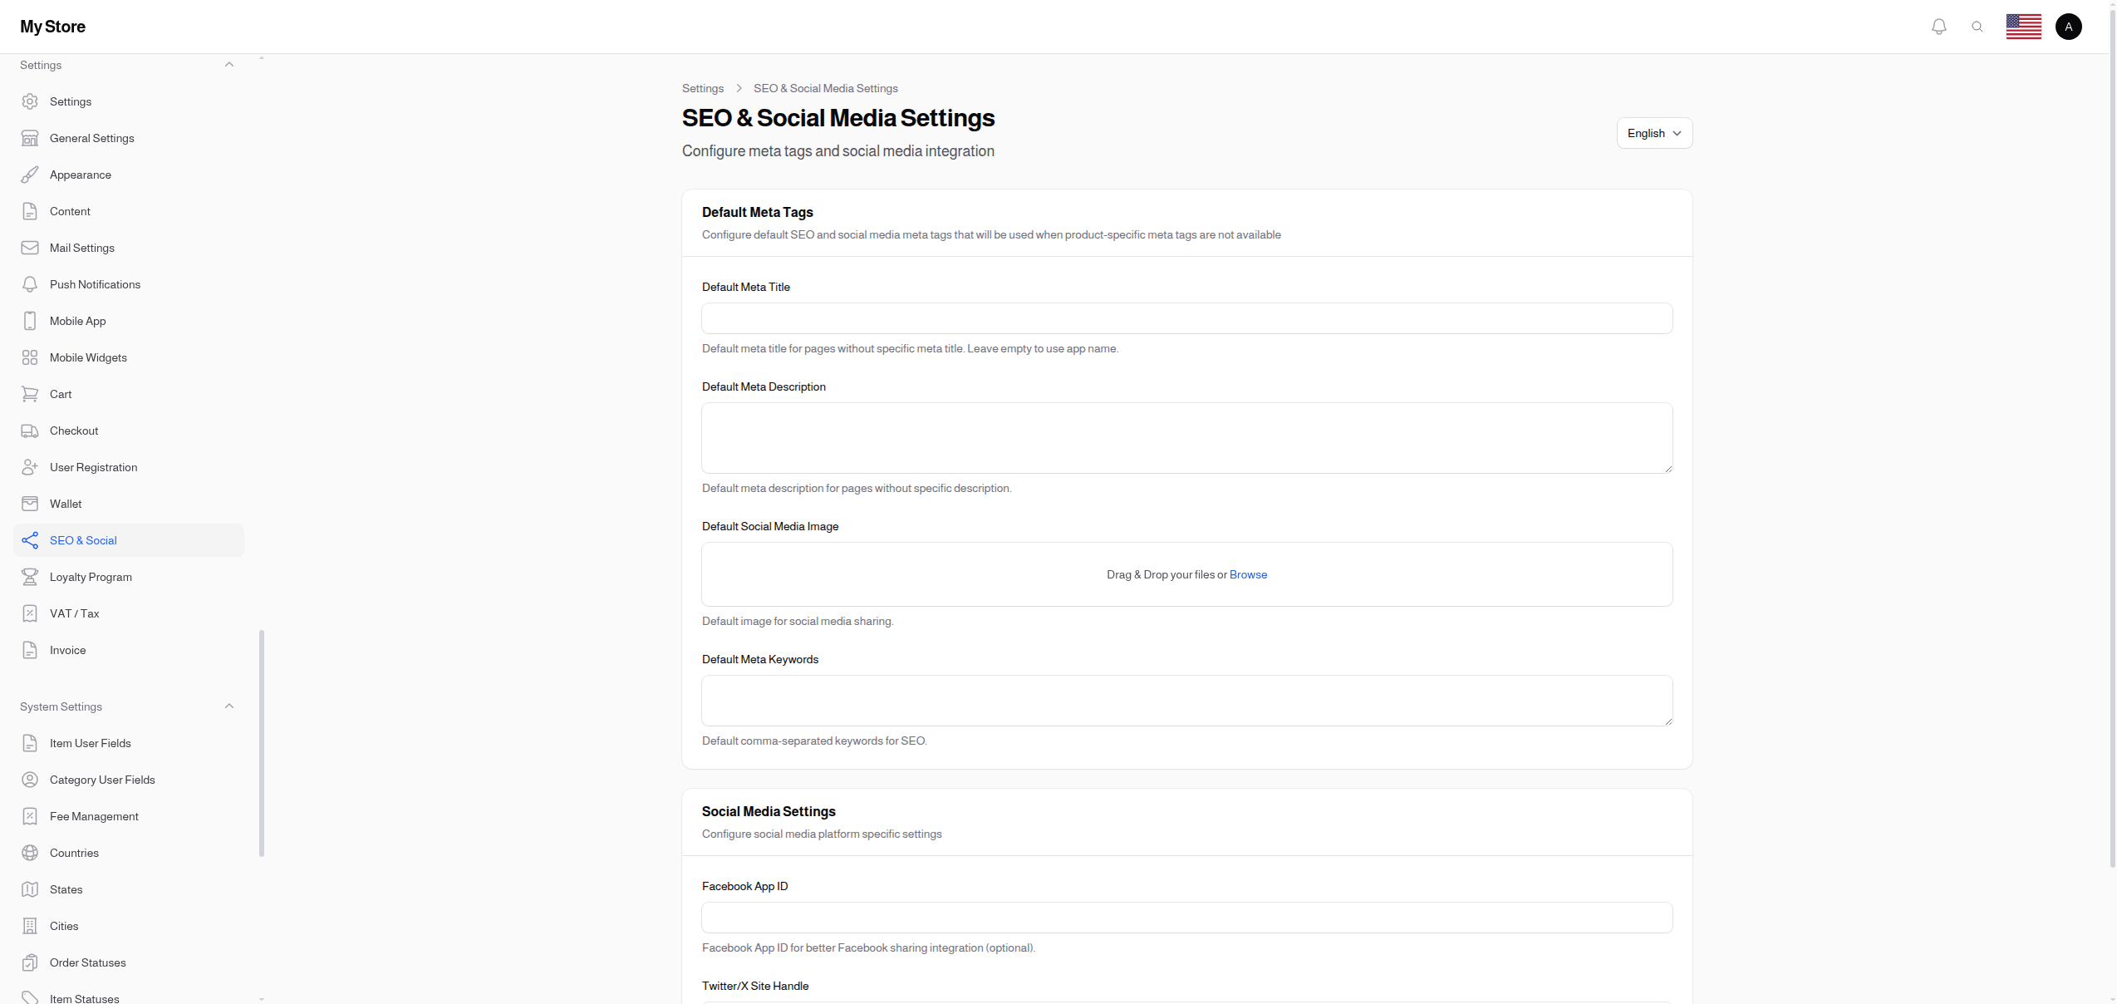The width and height of the screenshot is (2117, 1004).
Task: Select the Mail Settings envelope icon
Action: click(30, 248)
